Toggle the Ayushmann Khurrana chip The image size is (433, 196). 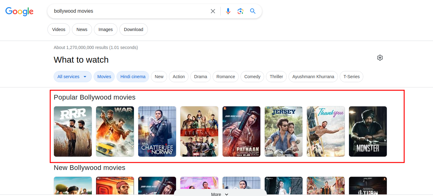pyautogui.click(x=313, y=77)
